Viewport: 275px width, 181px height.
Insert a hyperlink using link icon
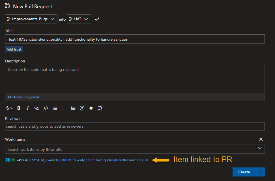click(x=37, y=108)
